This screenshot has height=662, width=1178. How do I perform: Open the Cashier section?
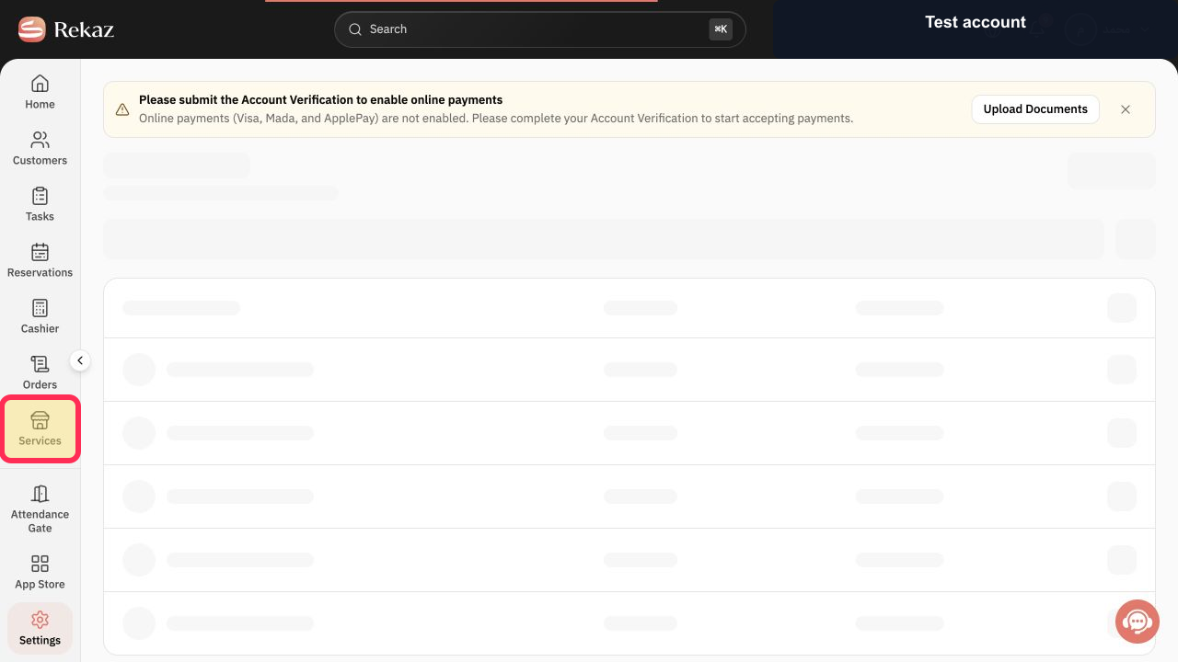tap(40, 316)
